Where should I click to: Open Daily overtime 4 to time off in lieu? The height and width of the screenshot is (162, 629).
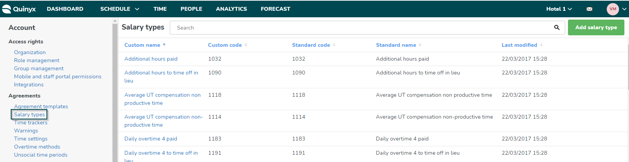pos(161,156)
